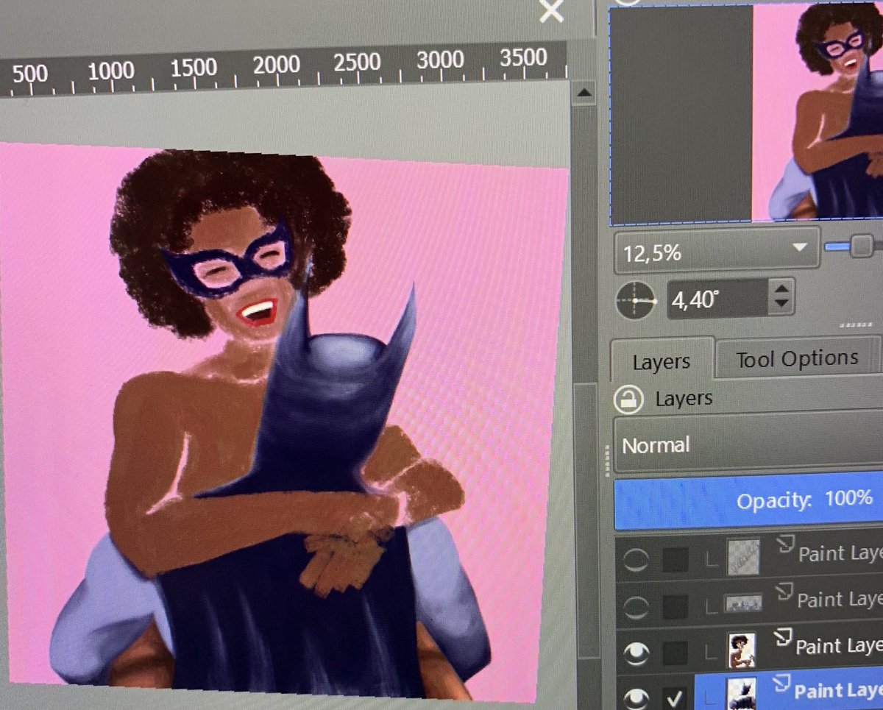This screenshot has width=883, height=710.
Task: Select the woman figure layer thumbnail
Action: pos(740,651)
